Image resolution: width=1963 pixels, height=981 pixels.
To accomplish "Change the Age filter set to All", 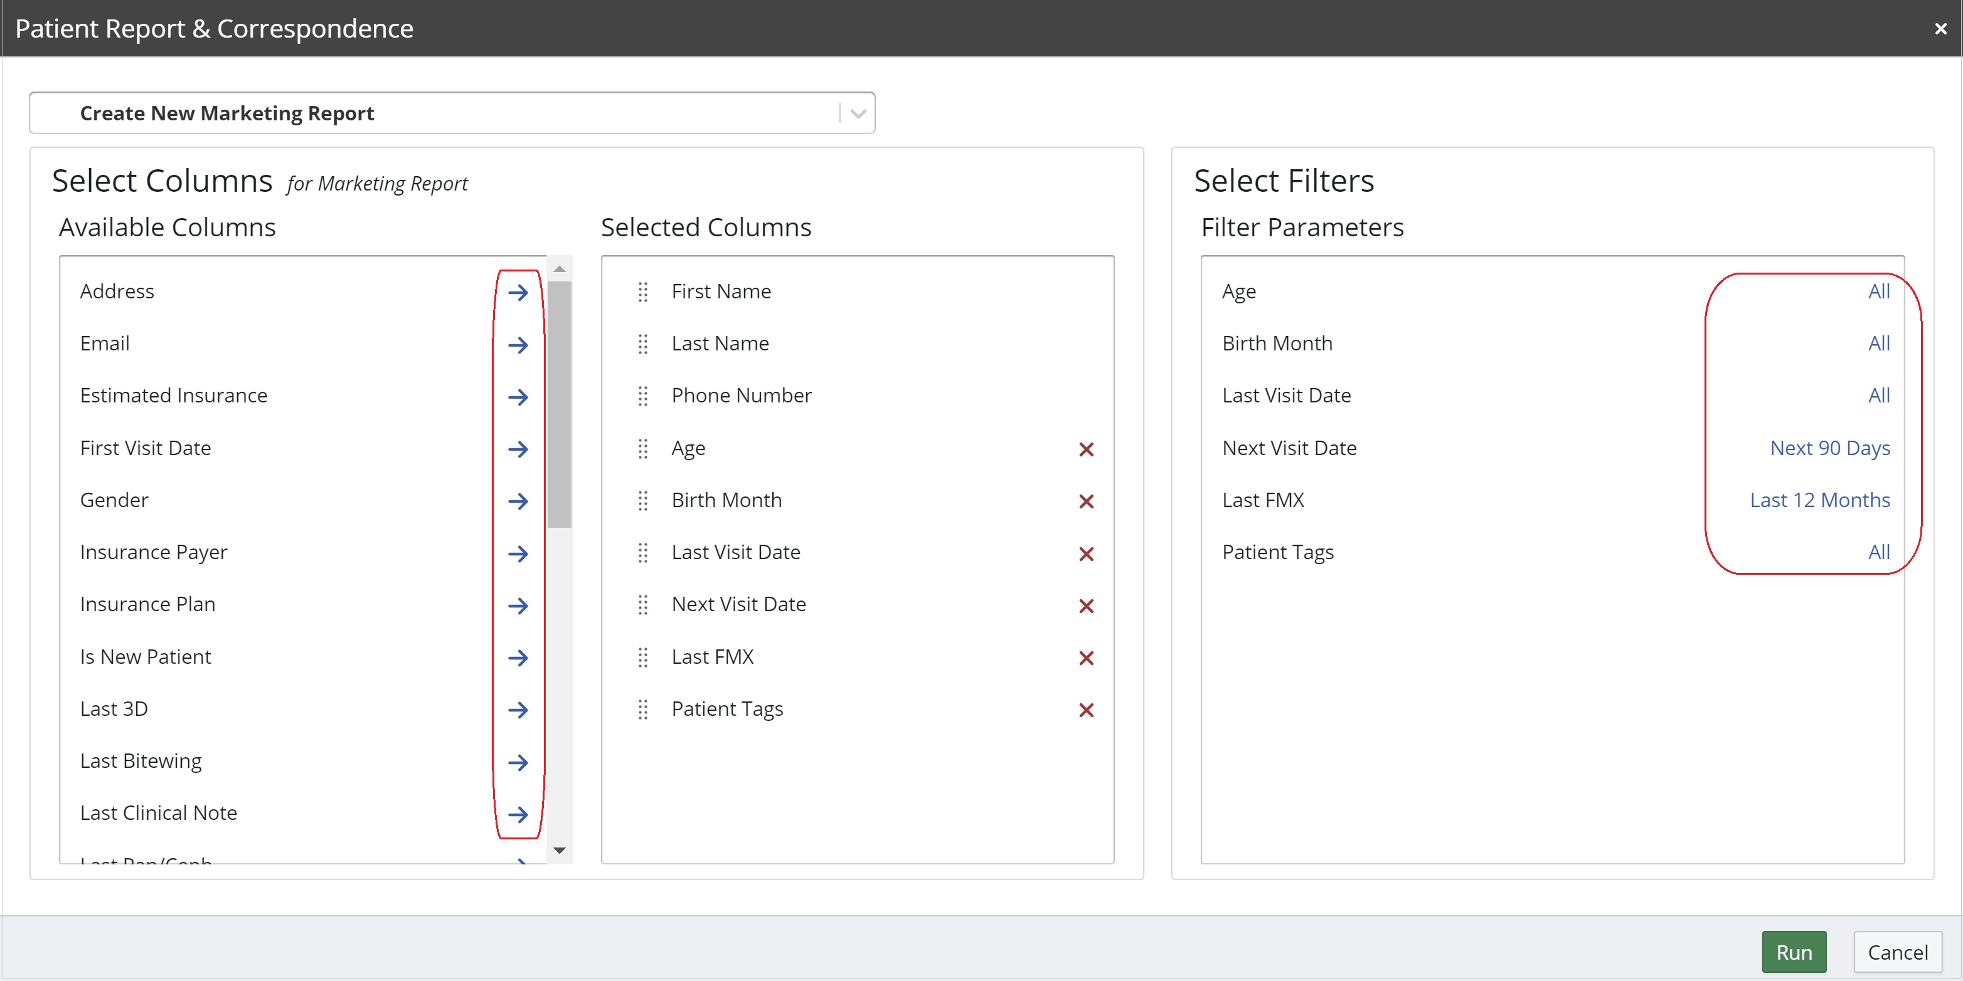I will (x=1878, y=291).
